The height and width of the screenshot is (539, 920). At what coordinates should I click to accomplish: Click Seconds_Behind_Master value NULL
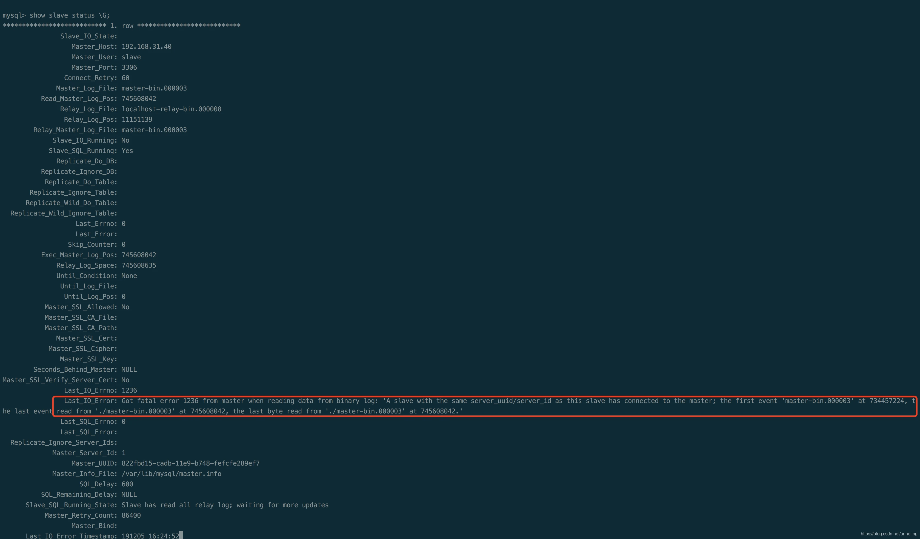[129, 370]
